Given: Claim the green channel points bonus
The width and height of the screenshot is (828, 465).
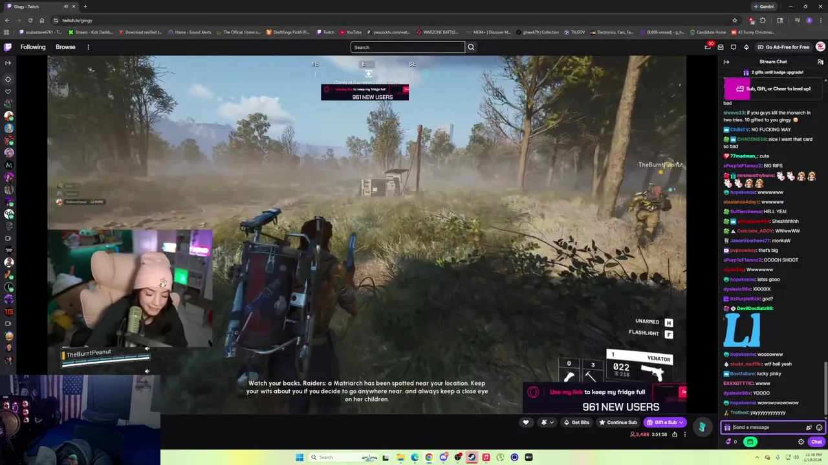Looking at the screenshot, I should 750,442.
